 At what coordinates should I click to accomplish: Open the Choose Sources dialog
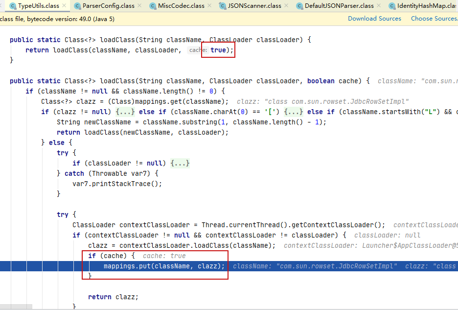[x=434, y=18]
